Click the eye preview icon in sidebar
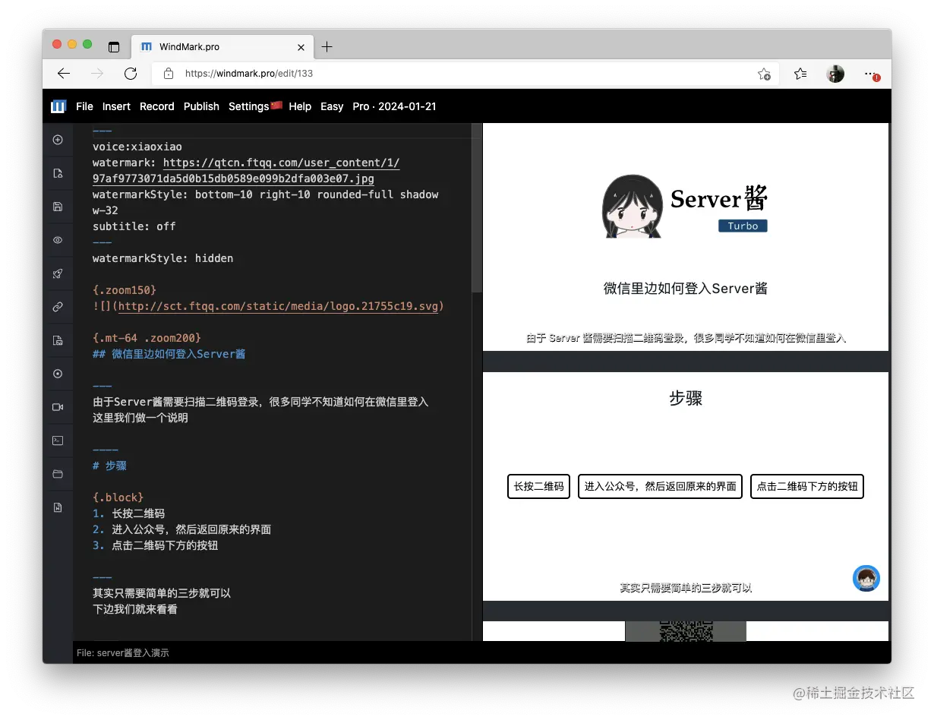Viewport: 934px width, 720px height. pos(58,240)
